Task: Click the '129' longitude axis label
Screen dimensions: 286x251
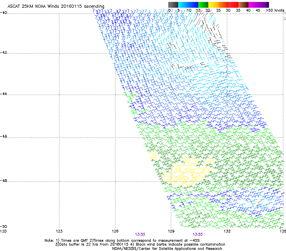Action: pos(171,231)
